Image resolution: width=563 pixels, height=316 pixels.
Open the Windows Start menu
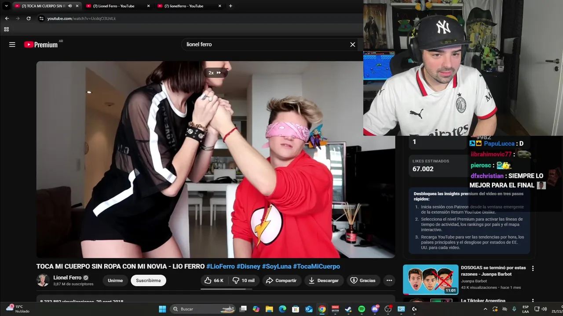[162, 309]
